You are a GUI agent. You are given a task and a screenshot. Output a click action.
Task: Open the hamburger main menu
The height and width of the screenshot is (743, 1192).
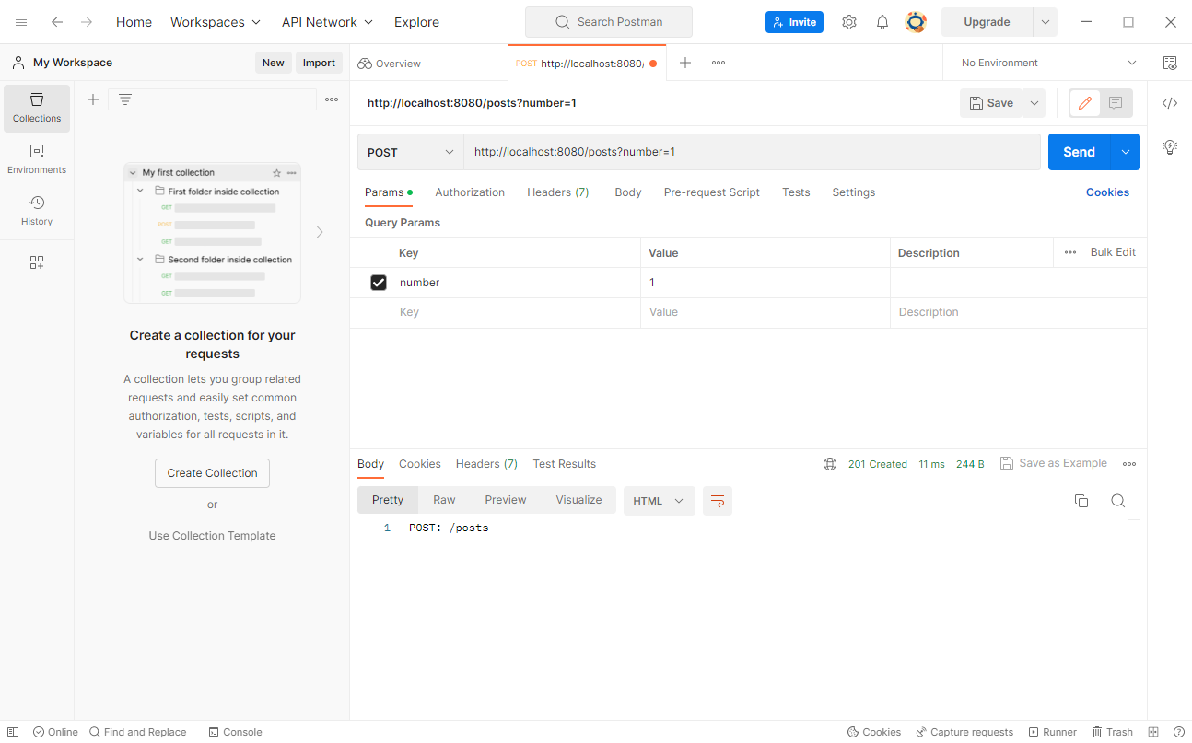tap(21, 22)
